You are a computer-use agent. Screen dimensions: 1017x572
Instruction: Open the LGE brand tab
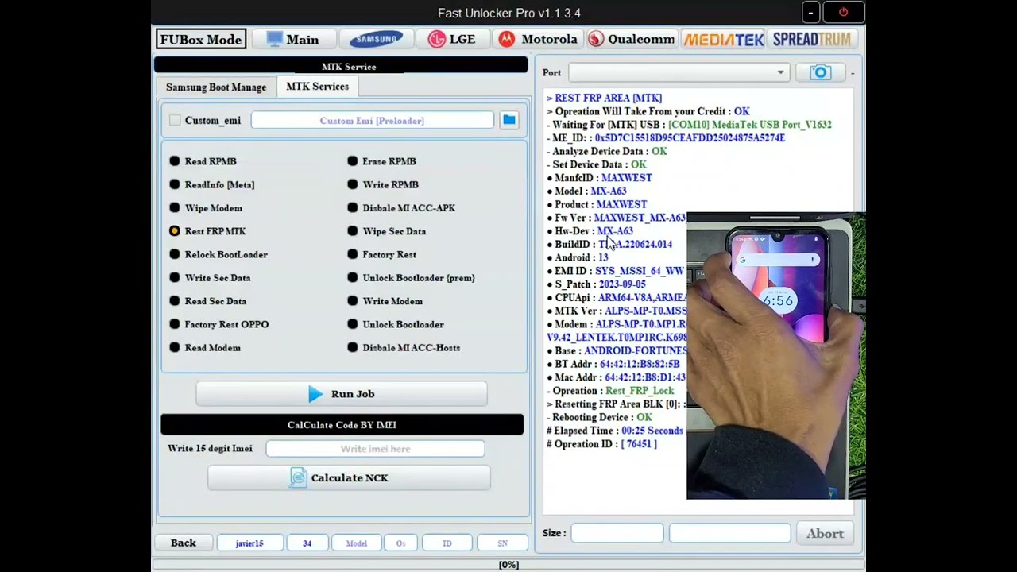click(x=452, y=39)
